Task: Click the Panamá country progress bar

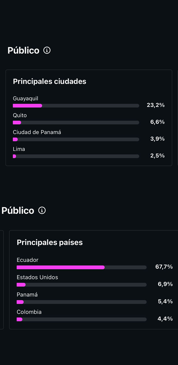Action: (x=82, y=302)
